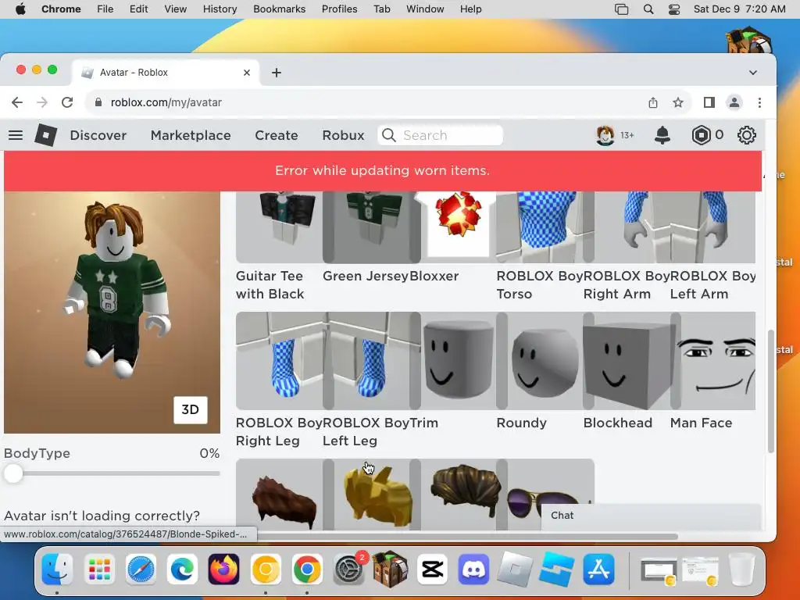Open the Chrome profile icon
Image resolution: width=800 pixels, height=600 pixels.
(x=734, y=102)
